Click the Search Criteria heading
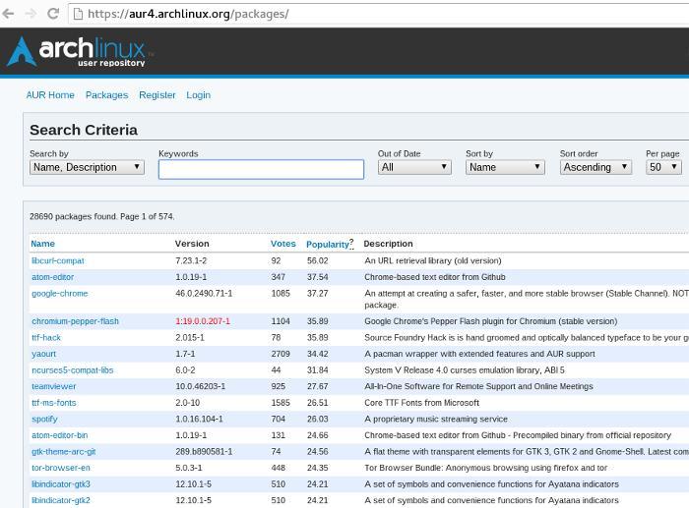This screenshot has width=689, height=508. coord(84,130)
